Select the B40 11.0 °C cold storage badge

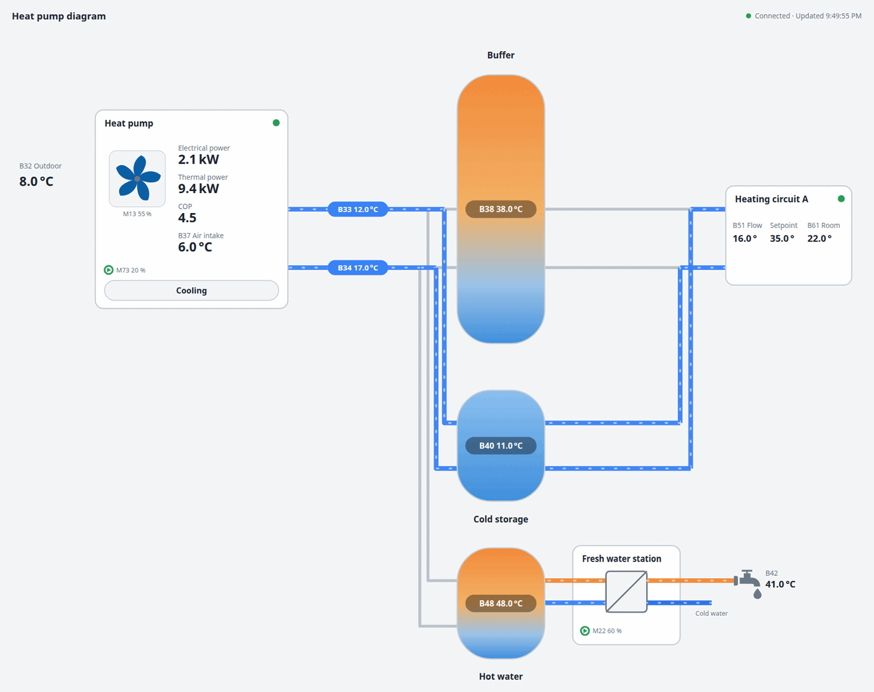click(501, 445)
